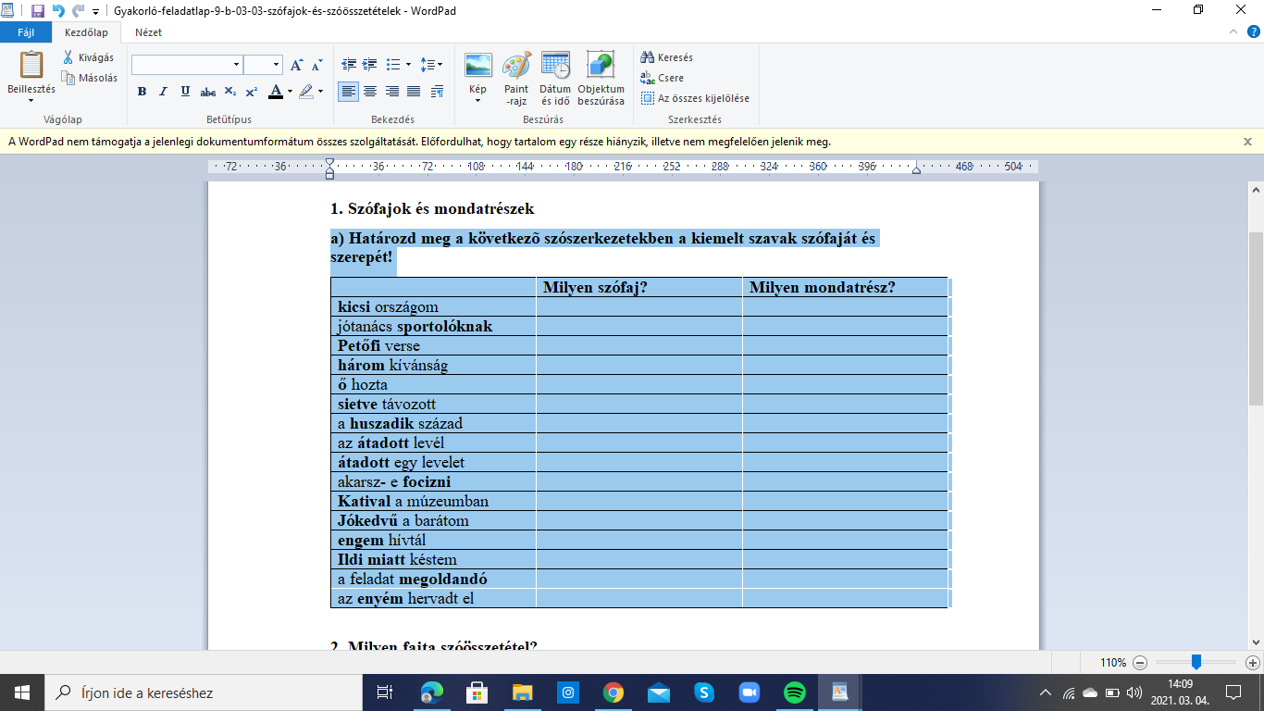Click the Increase indent icon

(370, 65)
